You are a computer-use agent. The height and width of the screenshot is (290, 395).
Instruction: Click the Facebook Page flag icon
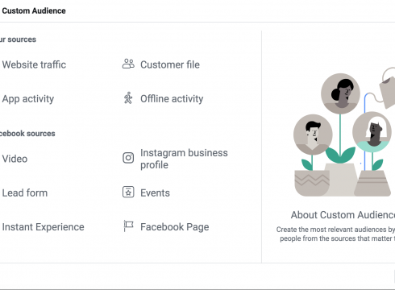pos(128,226)
